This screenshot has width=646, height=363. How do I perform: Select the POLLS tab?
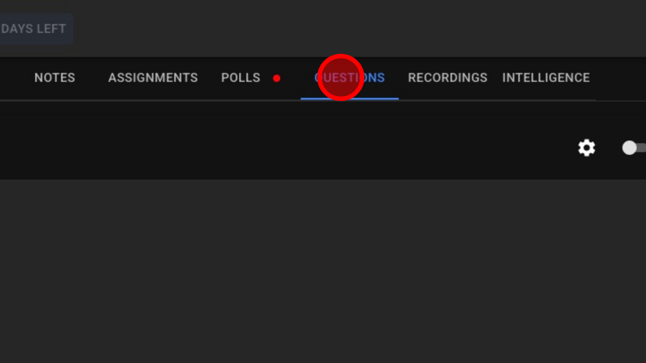pyautogui.click(x=241, y=78)
